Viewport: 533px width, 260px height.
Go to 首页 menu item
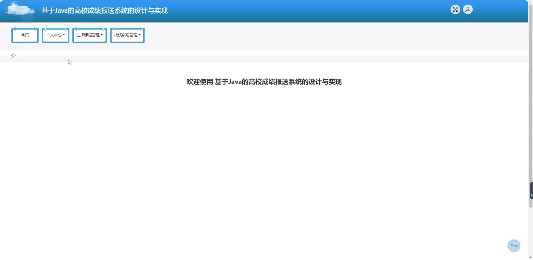coord(25,35)
